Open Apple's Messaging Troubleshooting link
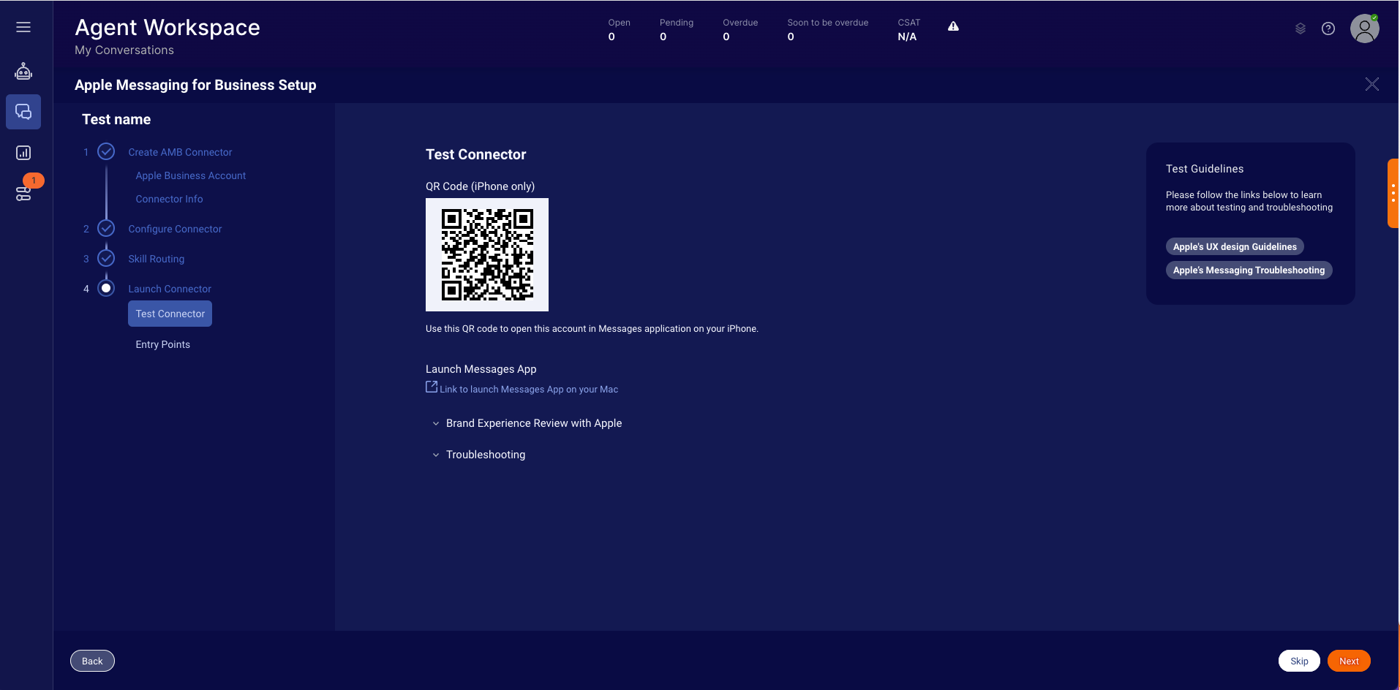1400x690 pixels. tap(1249, 270)
